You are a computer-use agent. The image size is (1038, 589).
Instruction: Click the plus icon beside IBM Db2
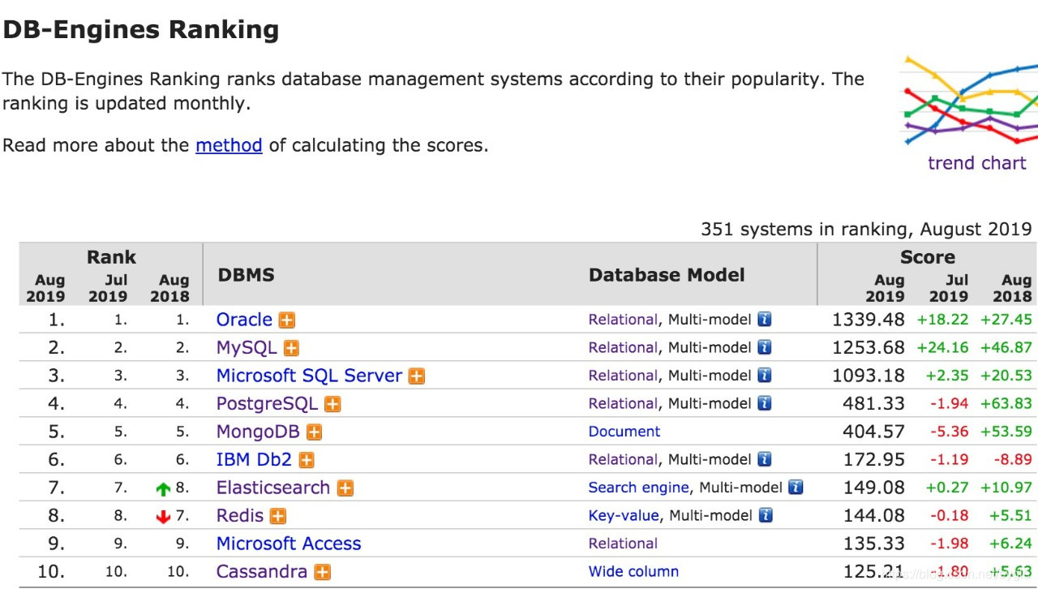click(306, 460)
